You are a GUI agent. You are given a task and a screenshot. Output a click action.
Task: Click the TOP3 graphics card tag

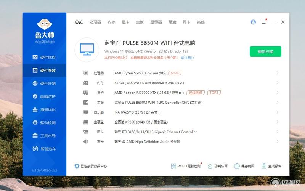pyautogui.click(x=214, y=93)
